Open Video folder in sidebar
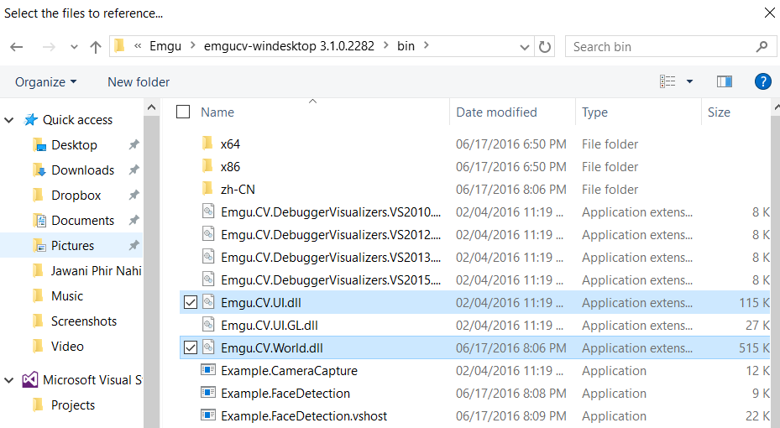Image resolution: width=780 pixels, height=428 pixels. click(67, 347)
